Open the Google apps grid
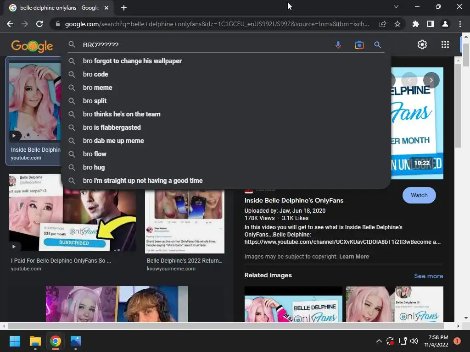The width and height of the screenshot is (470, 352). click(x=445, y=44)
